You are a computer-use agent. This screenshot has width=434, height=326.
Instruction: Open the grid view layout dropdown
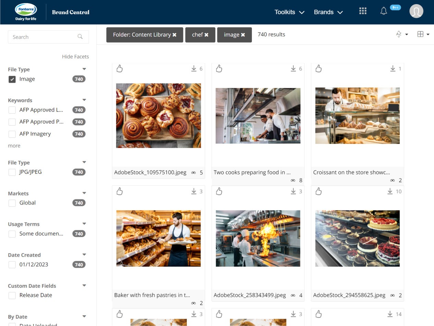point(423,34)
